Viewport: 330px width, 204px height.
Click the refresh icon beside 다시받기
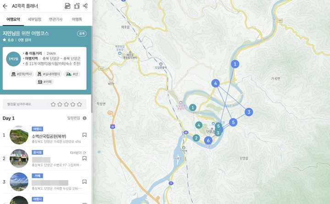click(x=84, y=152)
